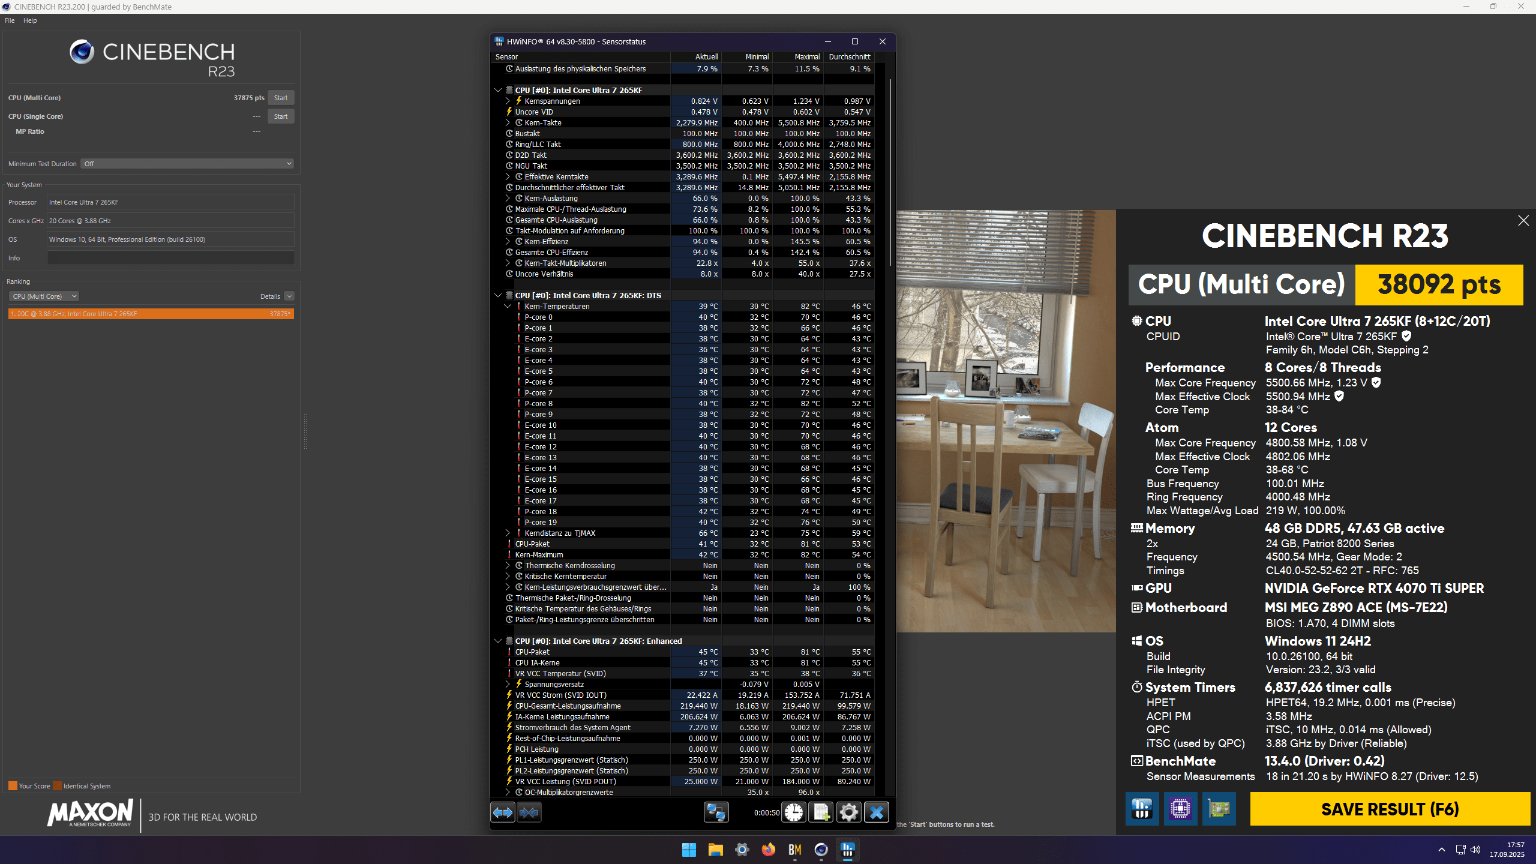1536x864 pixels.
Task: Collapse CPU [#0] Intel Core Ultra 7 265KF: DTS group
Action: [498, 295]
